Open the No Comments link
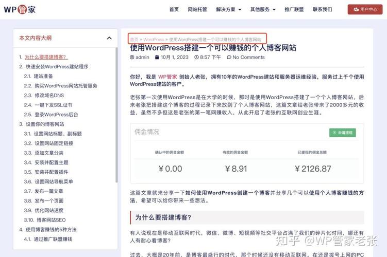The height and width of the screenshot is (257, 387). [248, 57]
